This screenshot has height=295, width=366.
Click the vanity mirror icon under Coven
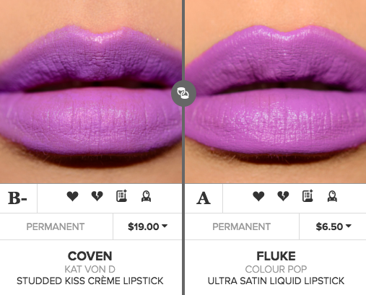pos(146,196)
